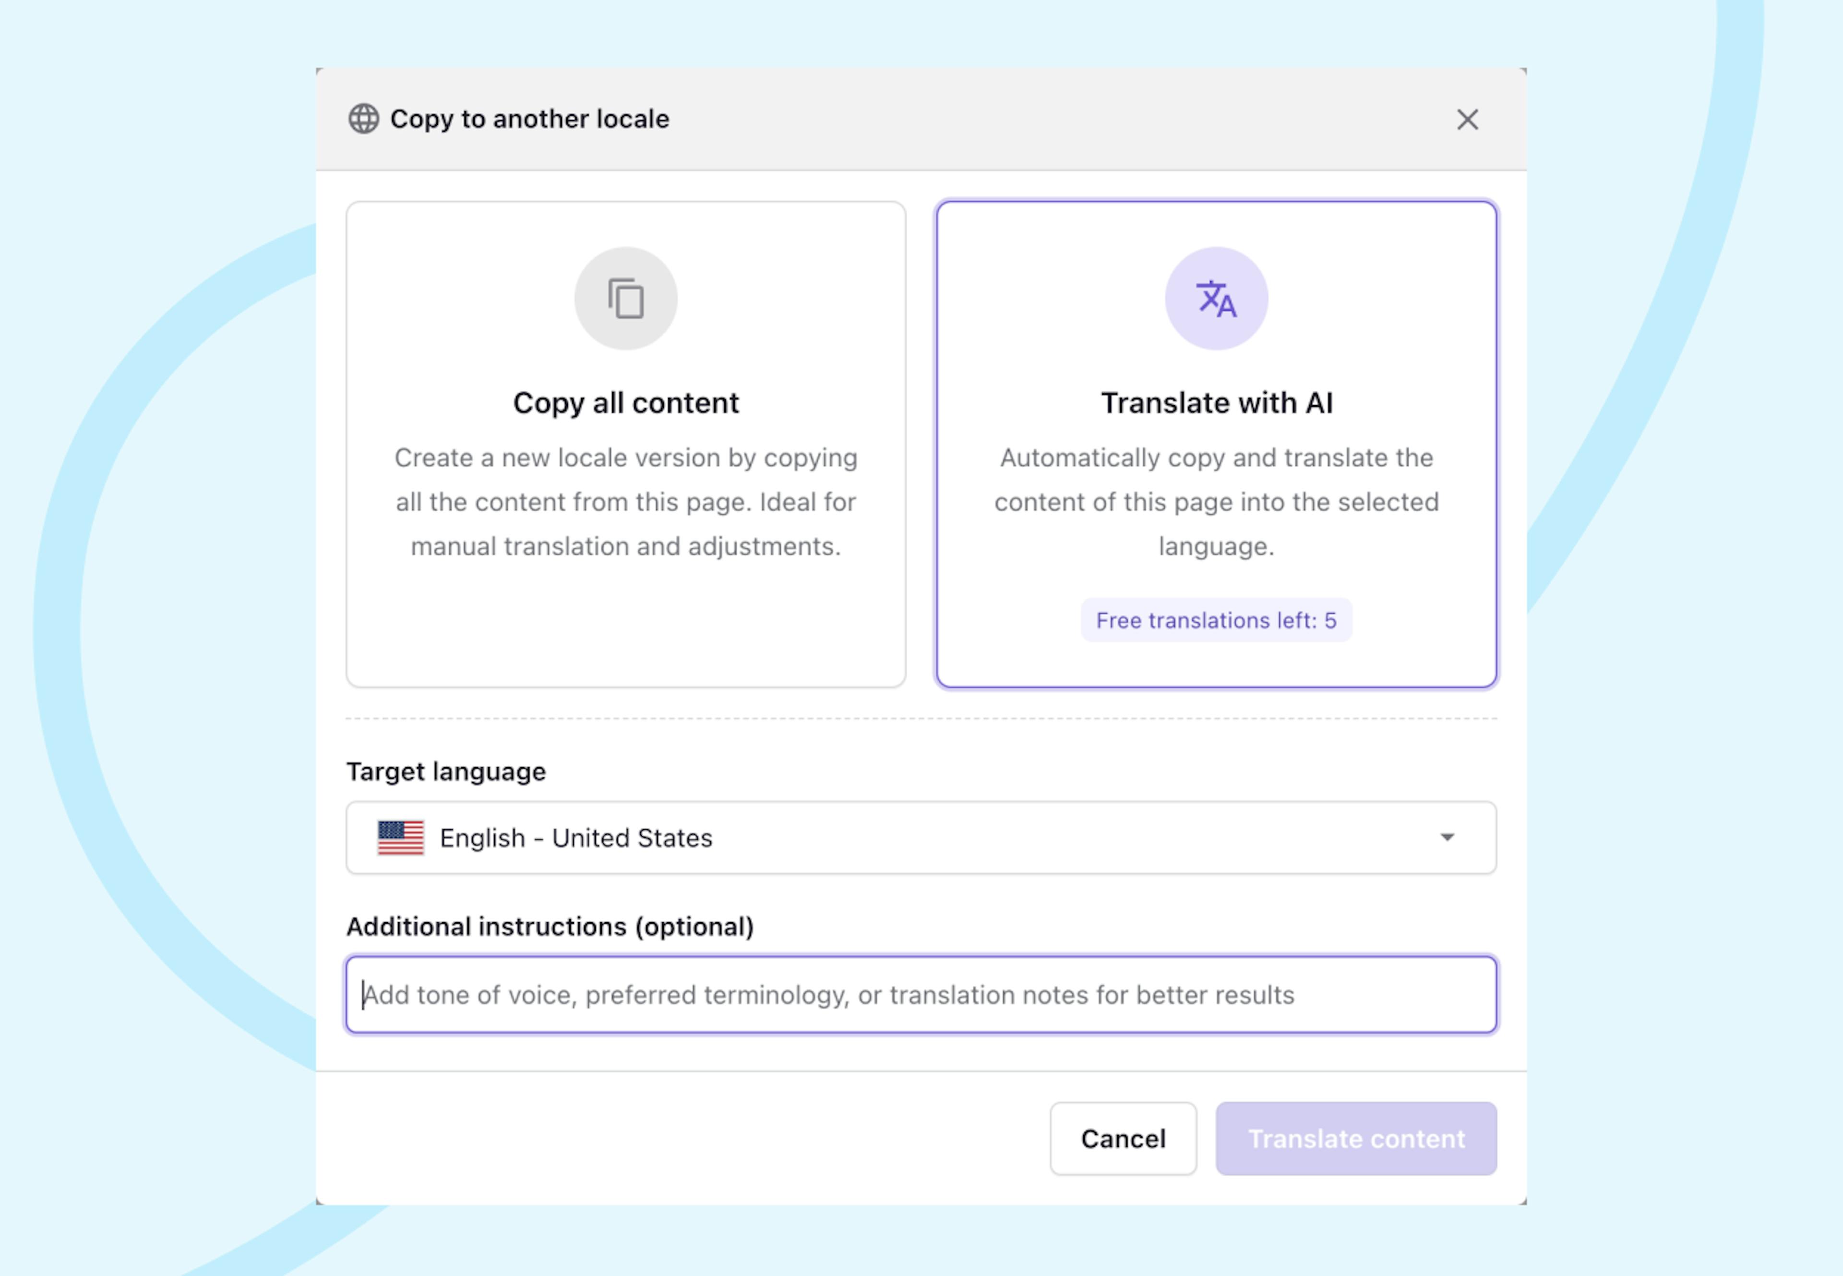Click the Translate content button
Screen dimensions: 1843x1276
1356,1139
